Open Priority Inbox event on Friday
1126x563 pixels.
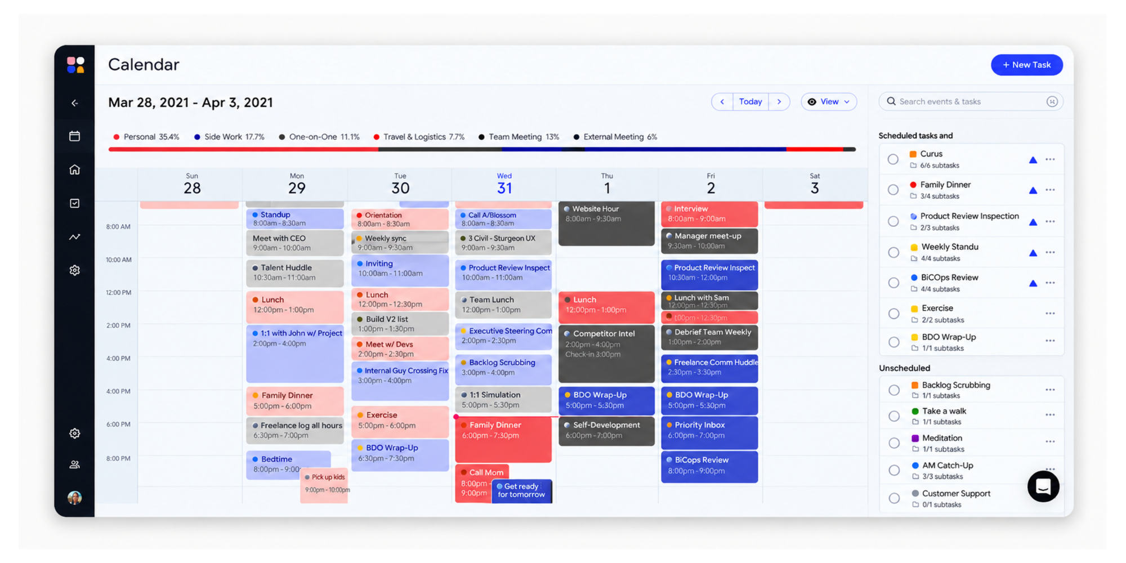pyautogui.click(x=709, y=432)
